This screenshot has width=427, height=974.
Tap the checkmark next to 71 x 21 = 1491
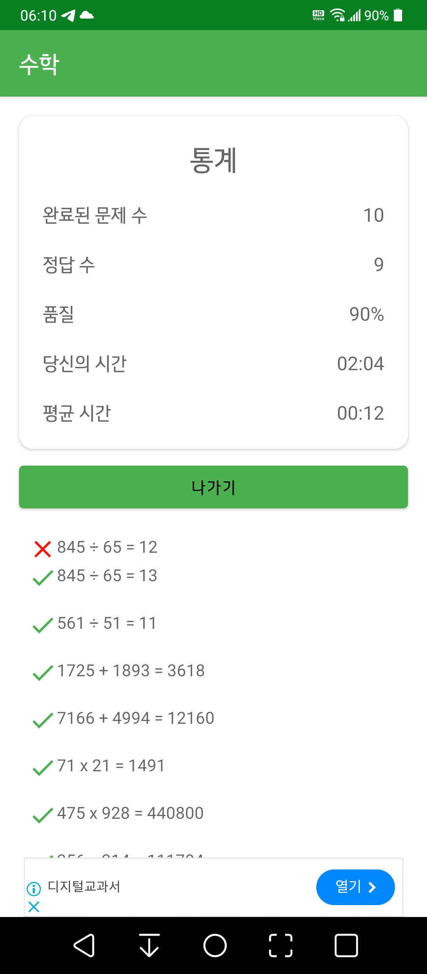(43, 768)
